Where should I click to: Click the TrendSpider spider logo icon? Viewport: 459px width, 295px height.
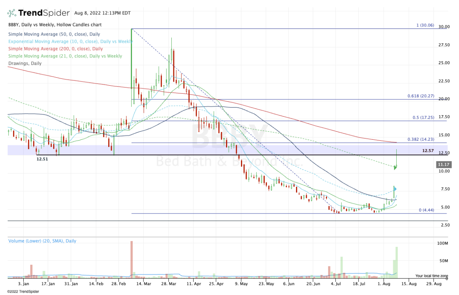[11, 13]
